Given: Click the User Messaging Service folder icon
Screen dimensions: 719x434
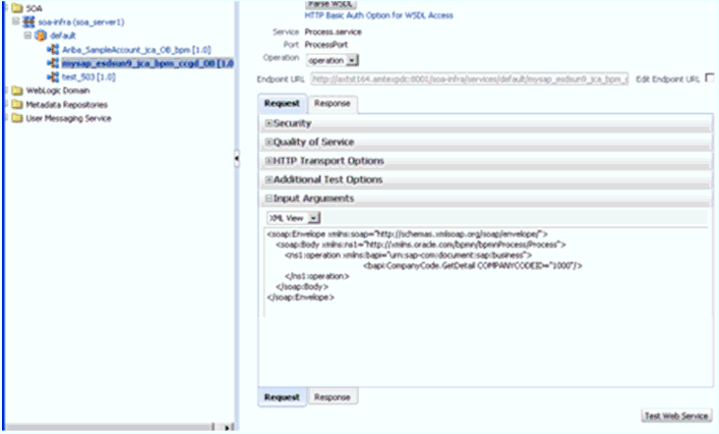Looking at the screenshot, I should coord(17,118).
